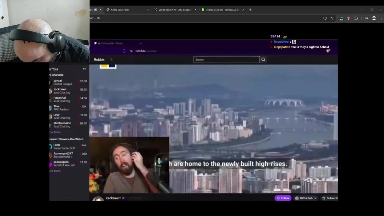The image size is (384, 216).
Task: Open the Lacy channel in the sidebar
Action: [x=68, y=116]
